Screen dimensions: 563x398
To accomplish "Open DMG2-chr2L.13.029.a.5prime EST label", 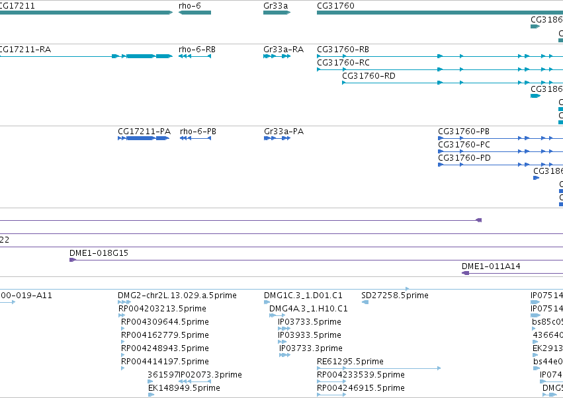I will click(x=177, y=296).
